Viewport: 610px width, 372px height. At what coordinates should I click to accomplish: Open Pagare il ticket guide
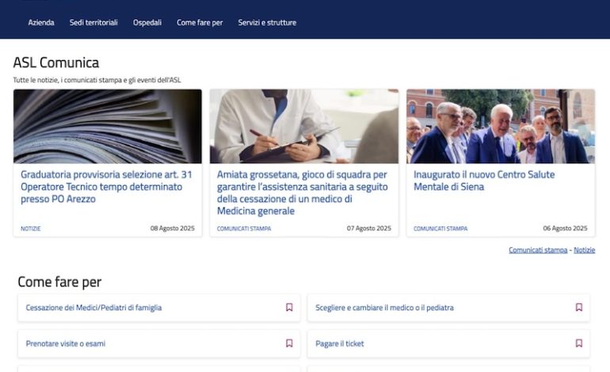coord(340,344)
